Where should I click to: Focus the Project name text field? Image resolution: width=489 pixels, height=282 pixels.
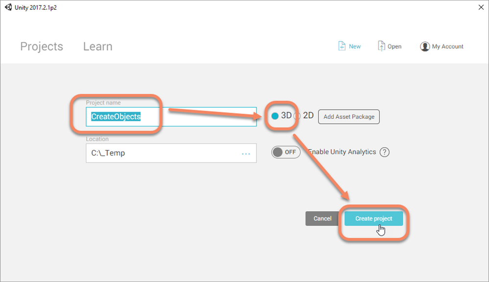pyautogui.click(x=171, y=117)
